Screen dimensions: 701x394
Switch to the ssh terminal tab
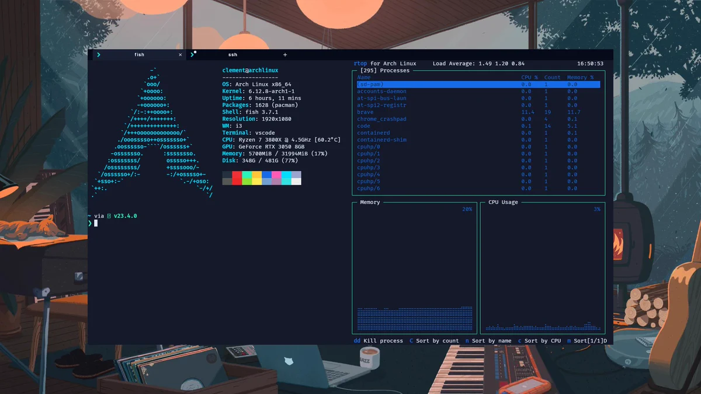[x=232, y=55]
